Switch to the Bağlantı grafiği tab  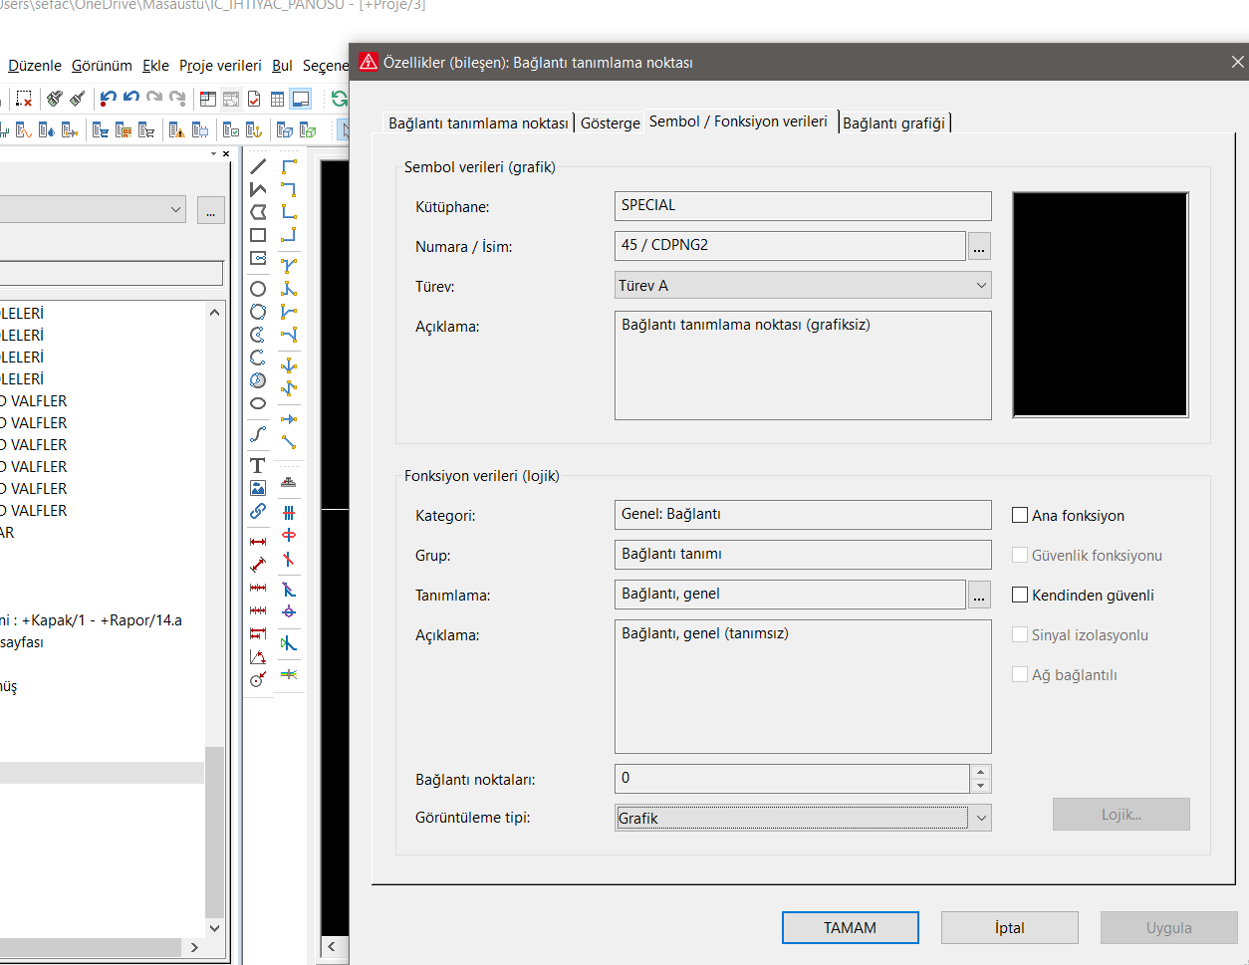[x=894, y=123]
